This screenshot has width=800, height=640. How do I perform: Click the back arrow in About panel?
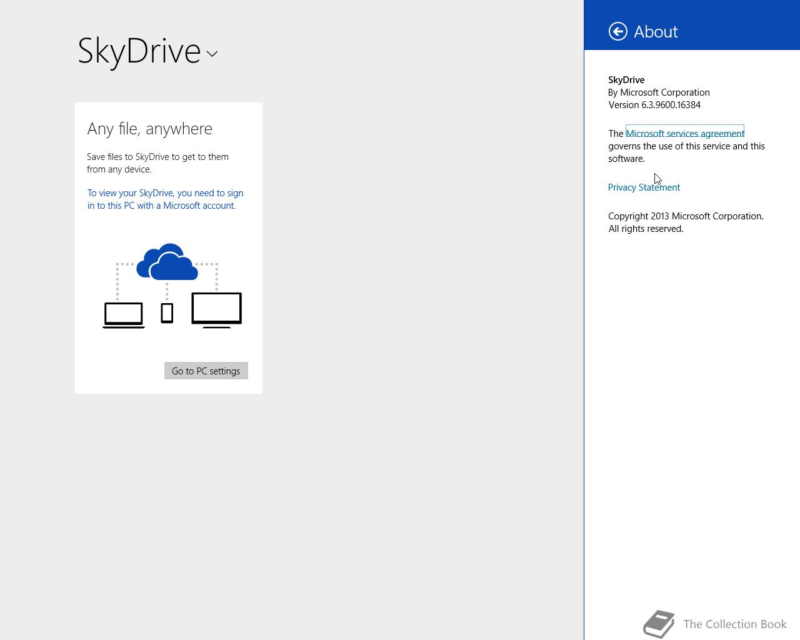617,31
